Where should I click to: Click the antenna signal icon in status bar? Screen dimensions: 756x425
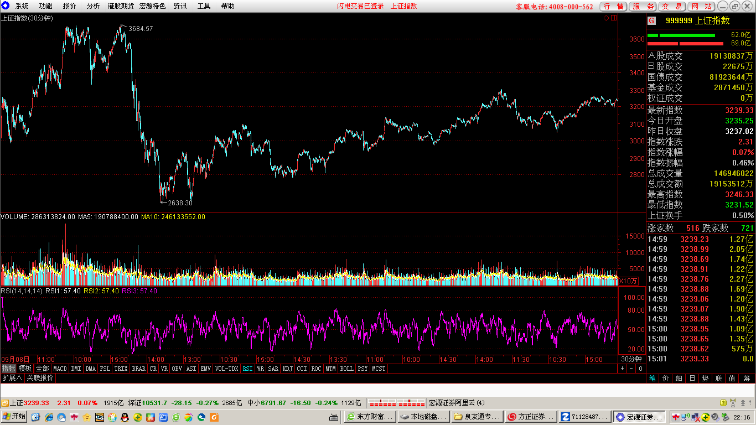(x=733, y=403)
